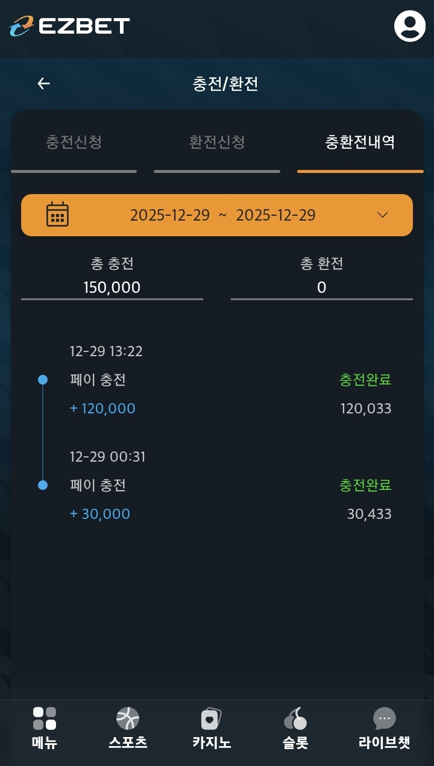Select the 13:22 timeline dot
Viewport: 434px width, 766px height.
tap(43, 380)
